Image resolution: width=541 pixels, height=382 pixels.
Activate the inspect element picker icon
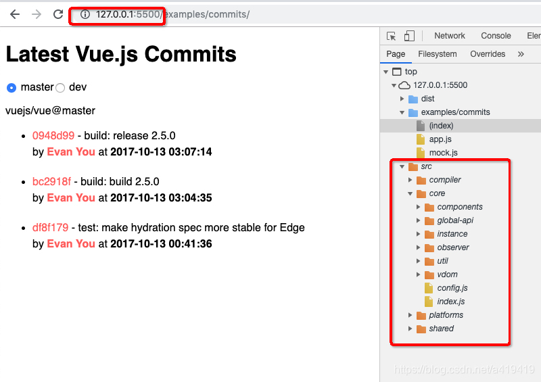coord(392,36)
